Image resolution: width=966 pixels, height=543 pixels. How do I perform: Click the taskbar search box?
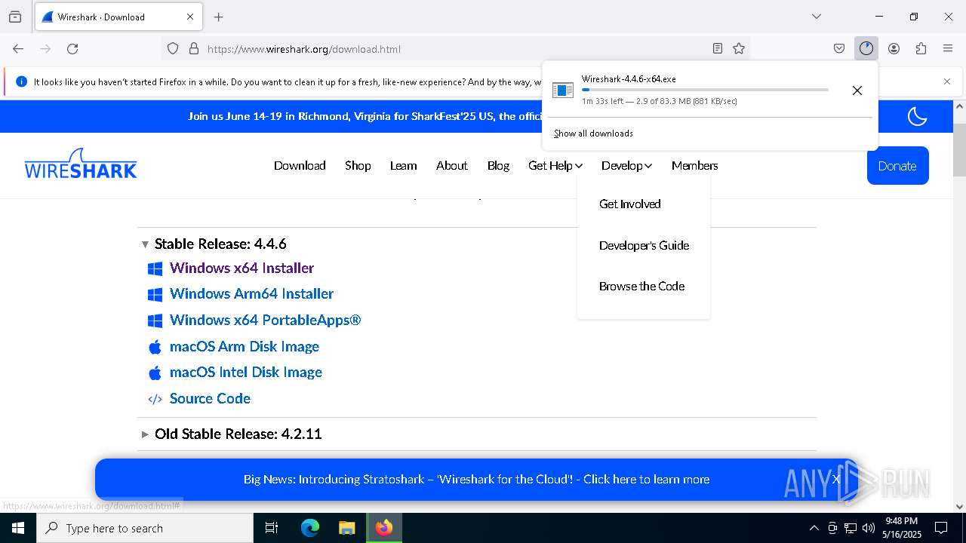[145, 528]
